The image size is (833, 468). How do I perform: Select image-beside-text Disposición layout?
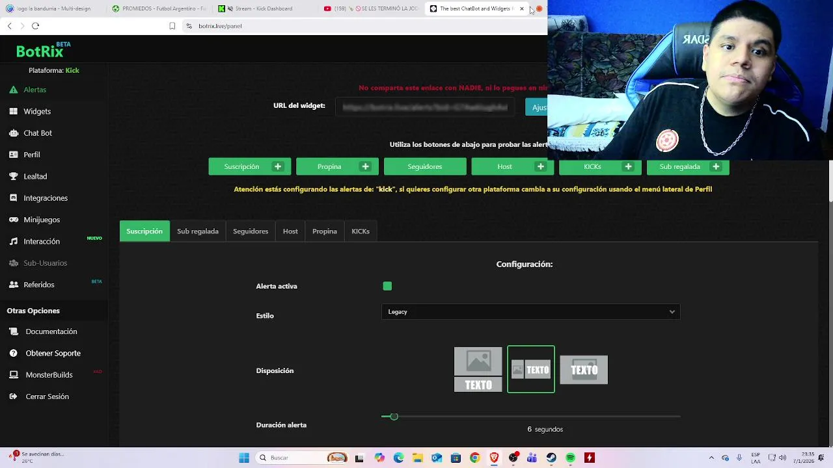click(x=531, y=369)
